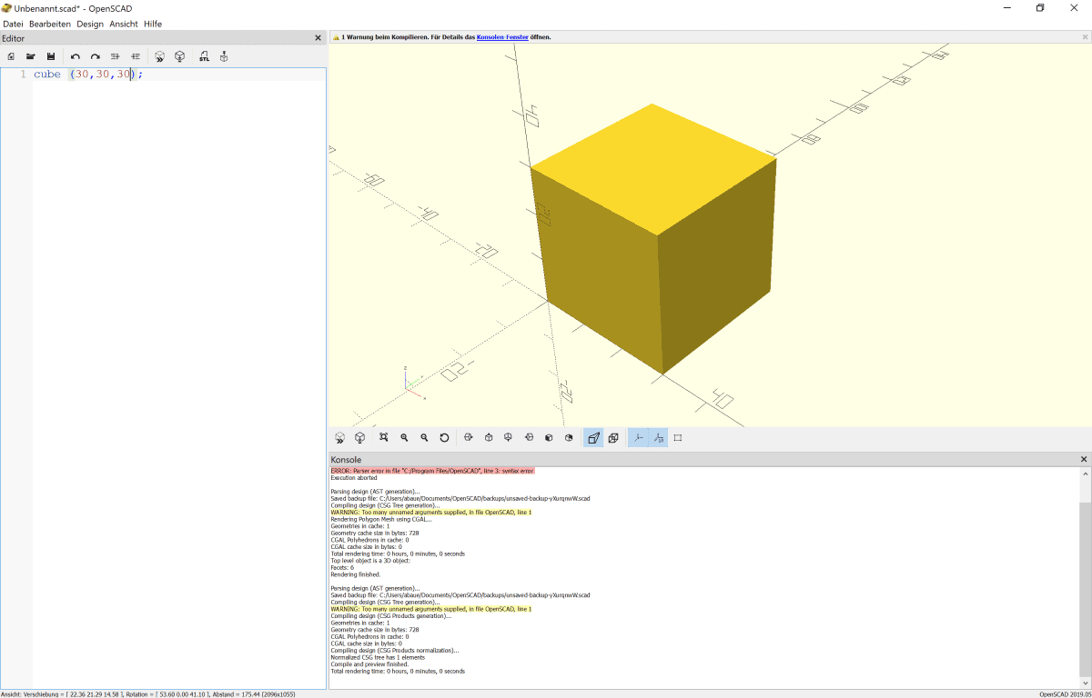Create a new file from the editor toolbar

pyautogui.click(x=11, y=56)
